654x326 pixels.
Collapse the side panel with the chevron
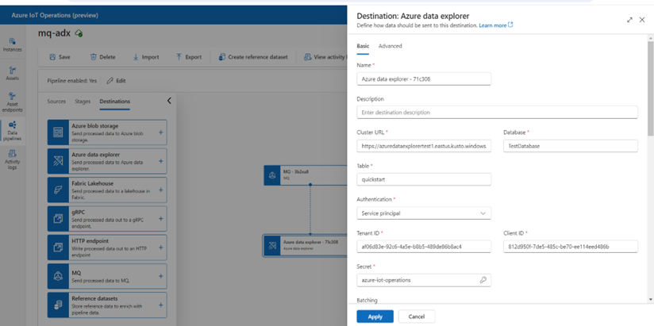click(169, 101)
